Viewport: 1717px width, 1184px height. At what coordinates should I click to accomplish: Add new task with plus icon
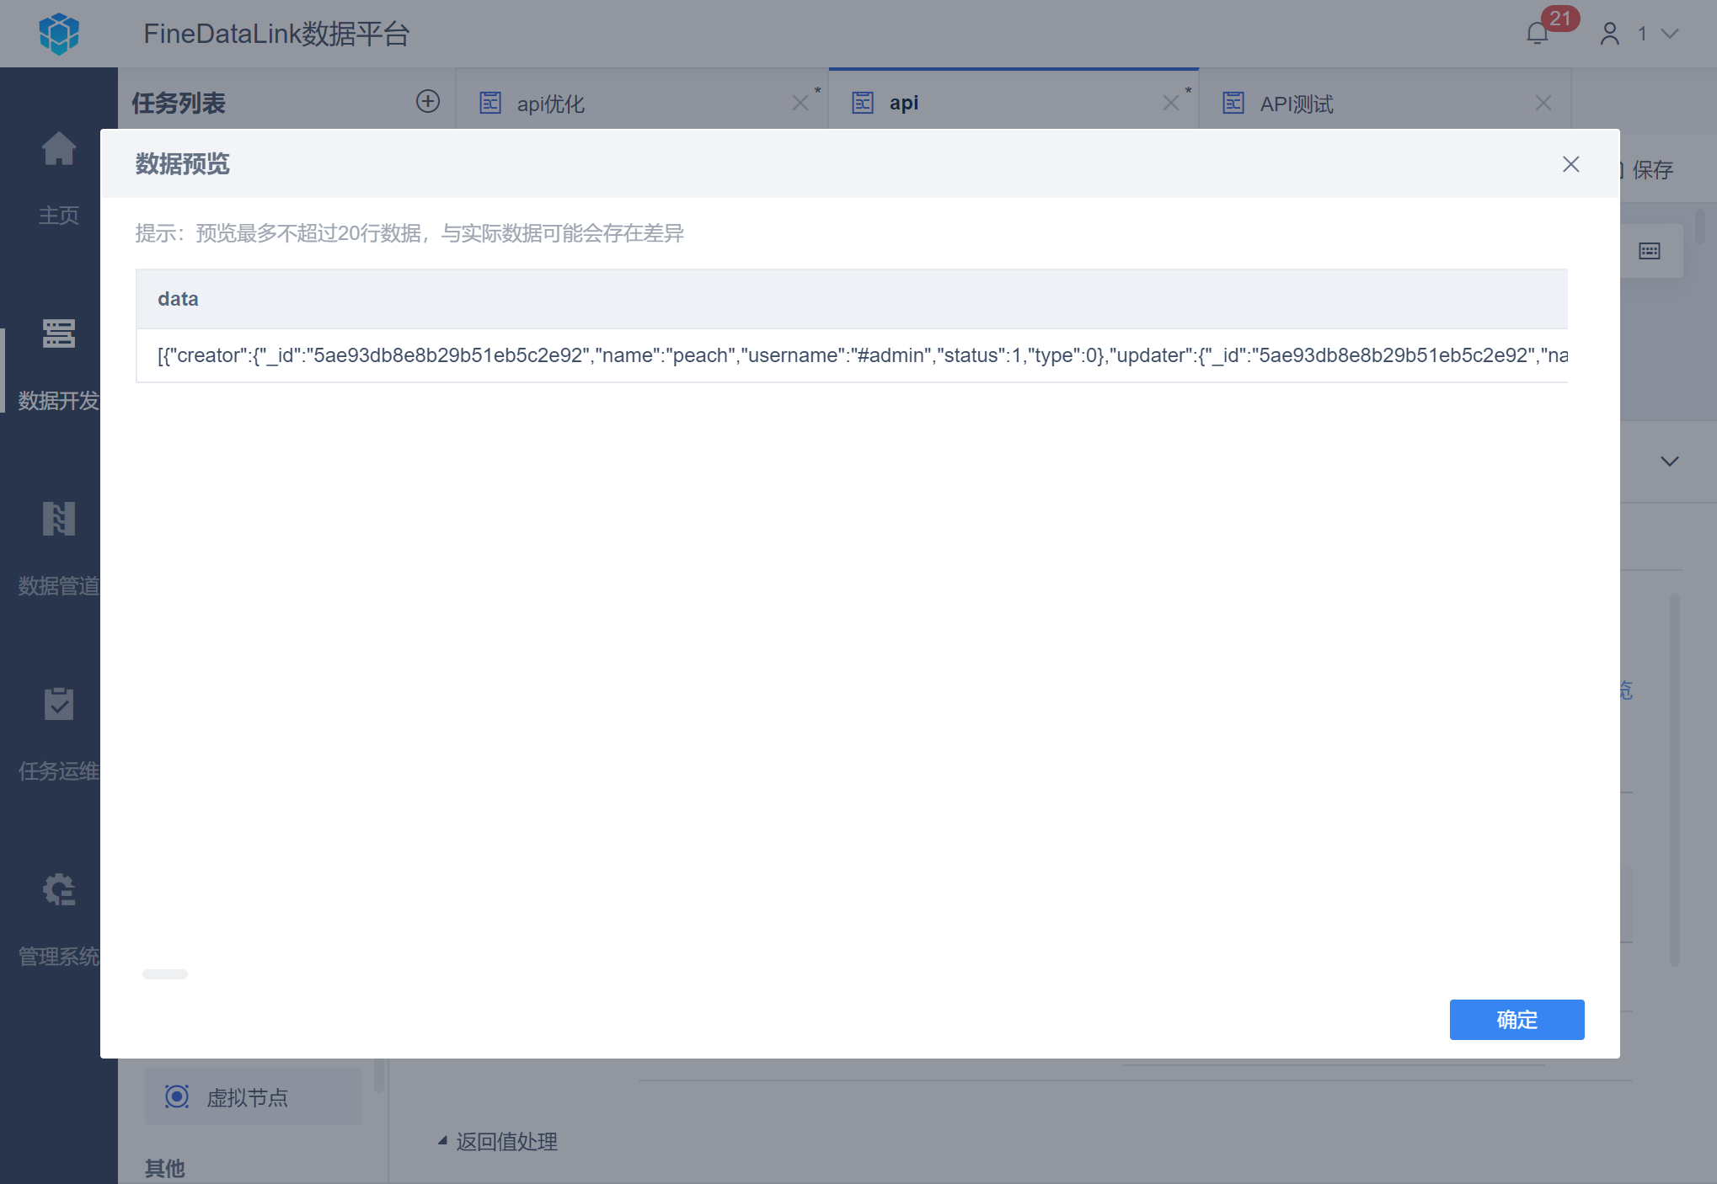click(x=428, y=102)
